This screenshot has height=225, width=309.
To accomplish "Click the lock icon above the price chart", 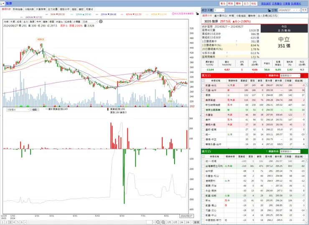I will 197,14.
